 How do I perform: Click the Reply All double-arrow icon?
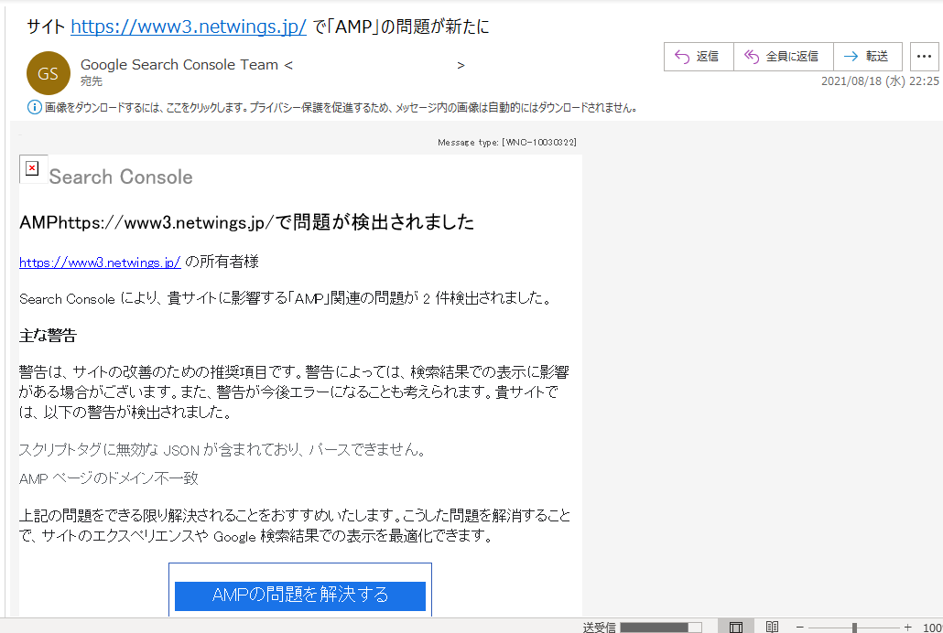[x=751, y=56]
